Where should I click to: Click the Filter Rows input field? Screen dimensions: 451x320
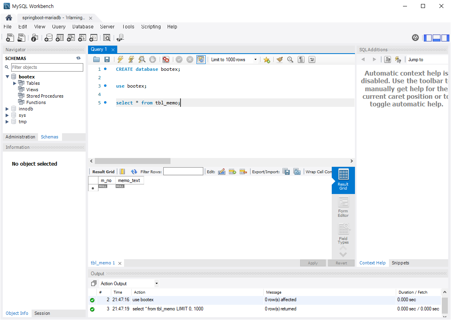[183, 171]
